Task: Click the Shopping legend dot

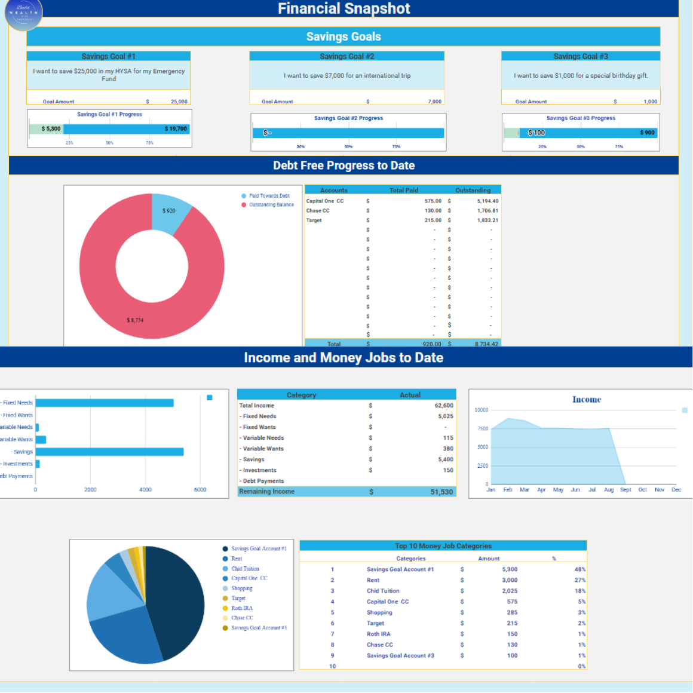Action: (225, 588)
